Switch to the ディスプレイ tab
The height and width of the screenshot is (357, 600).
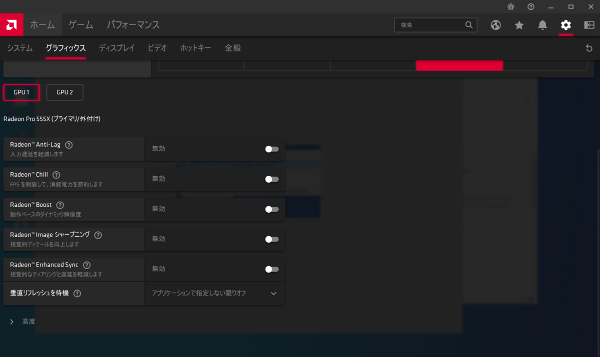[x=116, y=48]
